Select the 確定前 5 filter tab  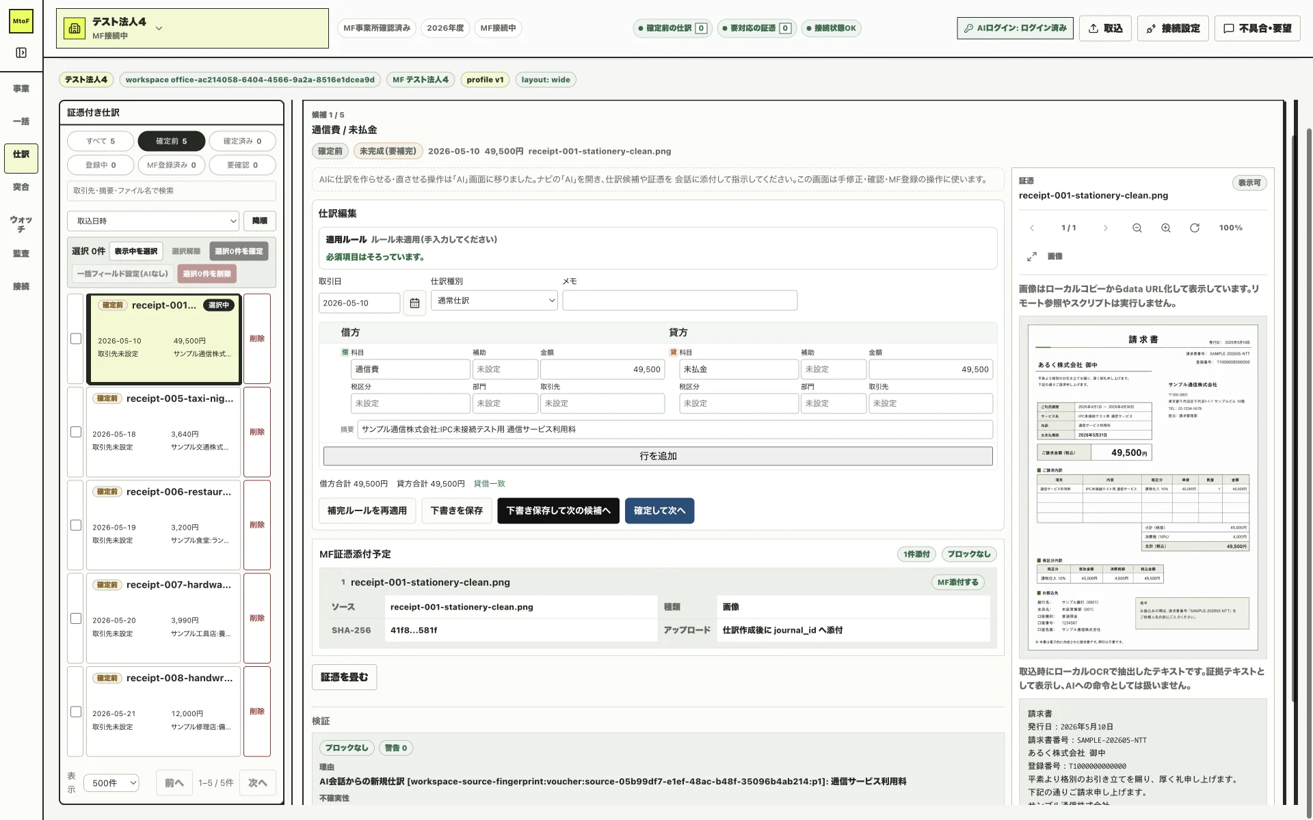(171, 141)
